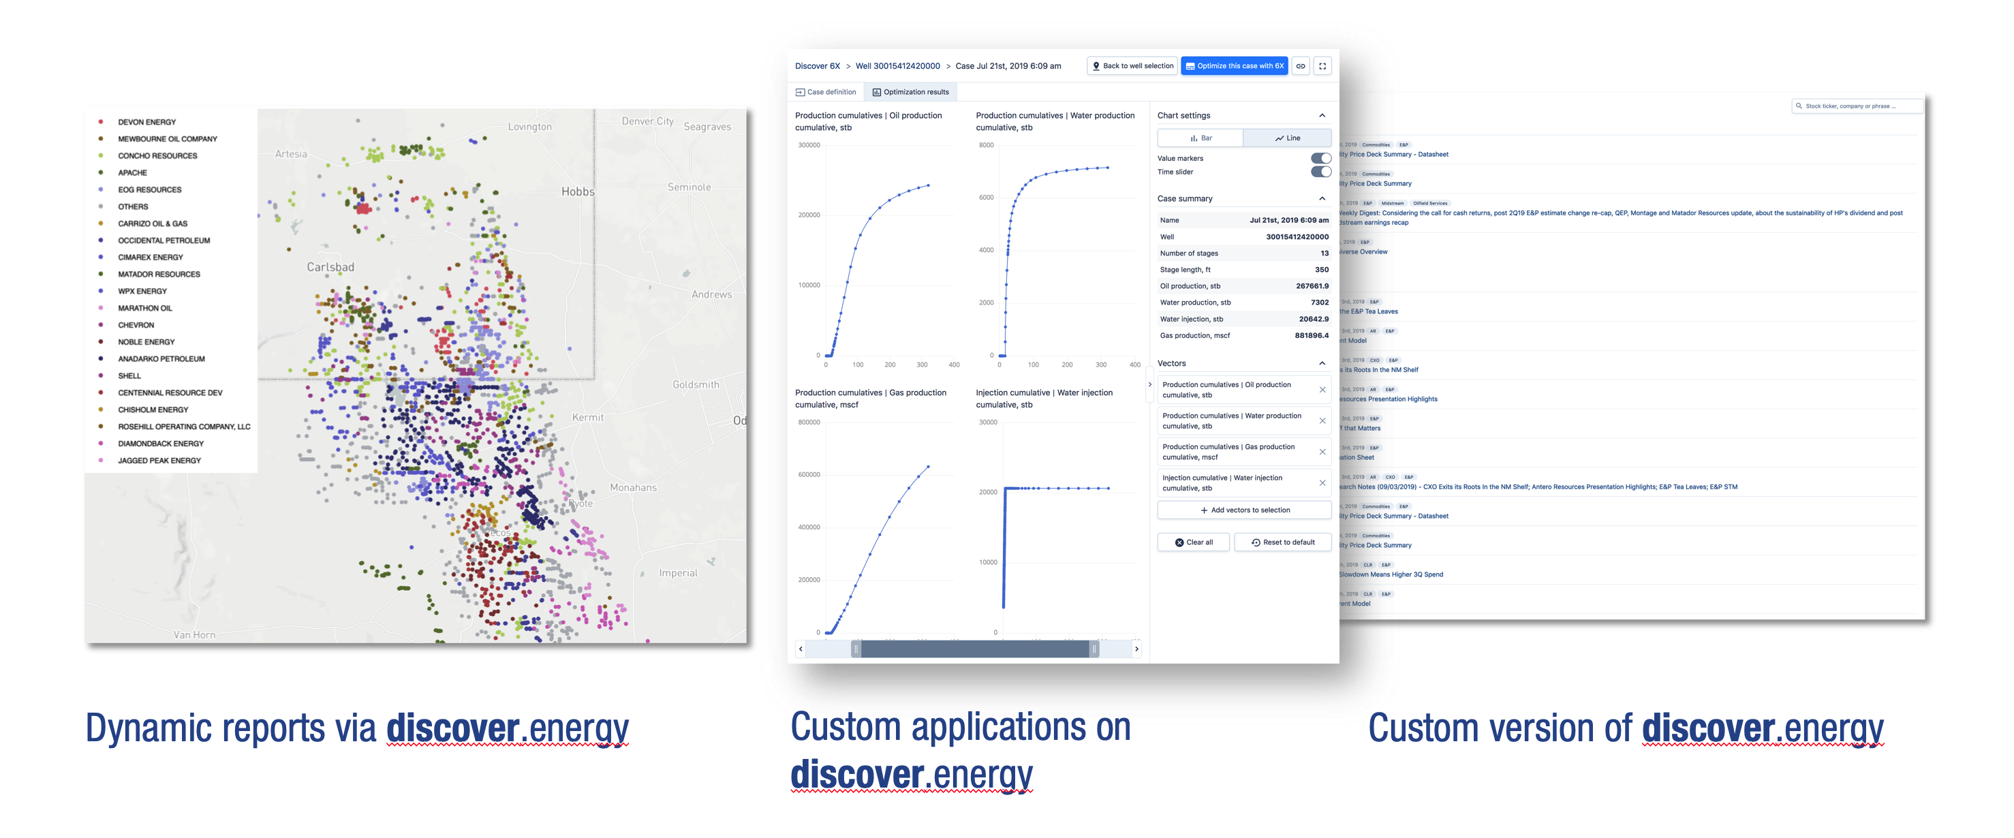Image resolution: width=2014 pixels, height=838 pixels.
Task: Collapse the side panel with the chevron
Action: [1149, 385]
